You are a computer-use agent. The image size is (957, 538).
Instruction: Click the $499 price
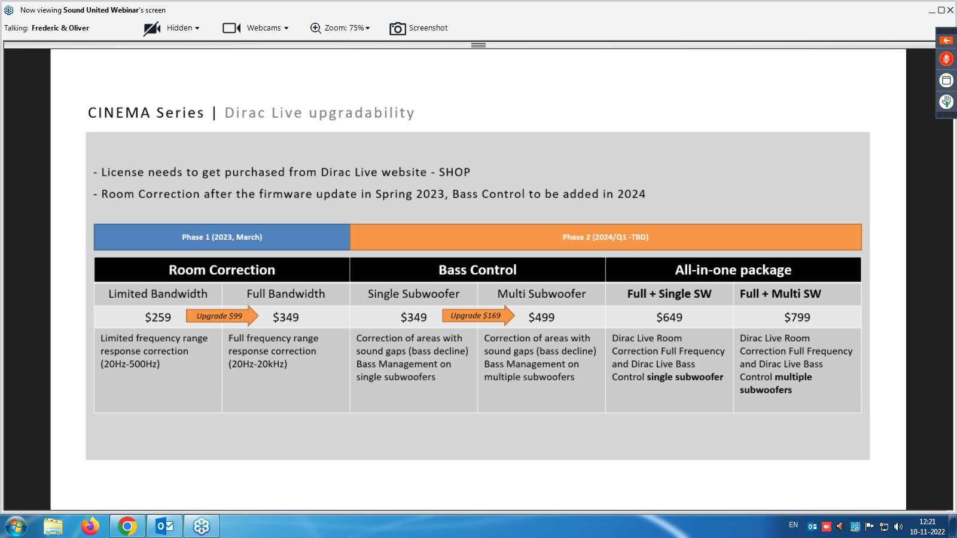[541, 317]
